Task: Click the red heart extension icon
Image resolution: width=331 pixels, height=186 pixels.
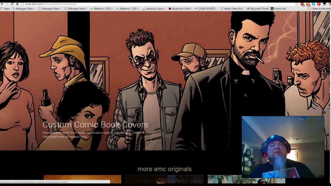Action: 319,4
